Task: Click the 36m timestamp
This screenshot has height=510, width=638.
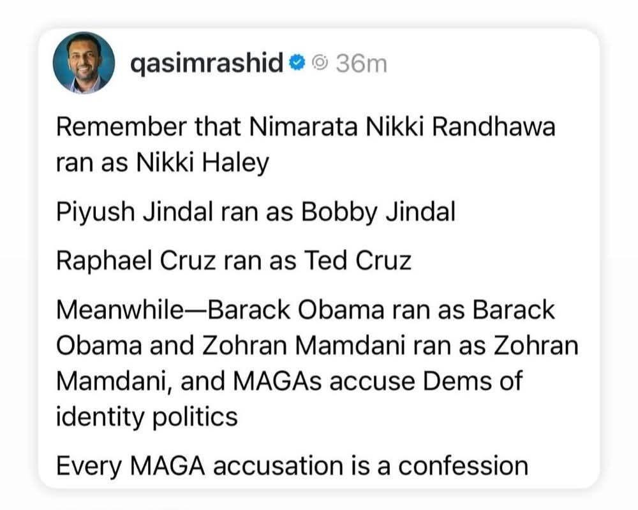Action: point(361,64)
